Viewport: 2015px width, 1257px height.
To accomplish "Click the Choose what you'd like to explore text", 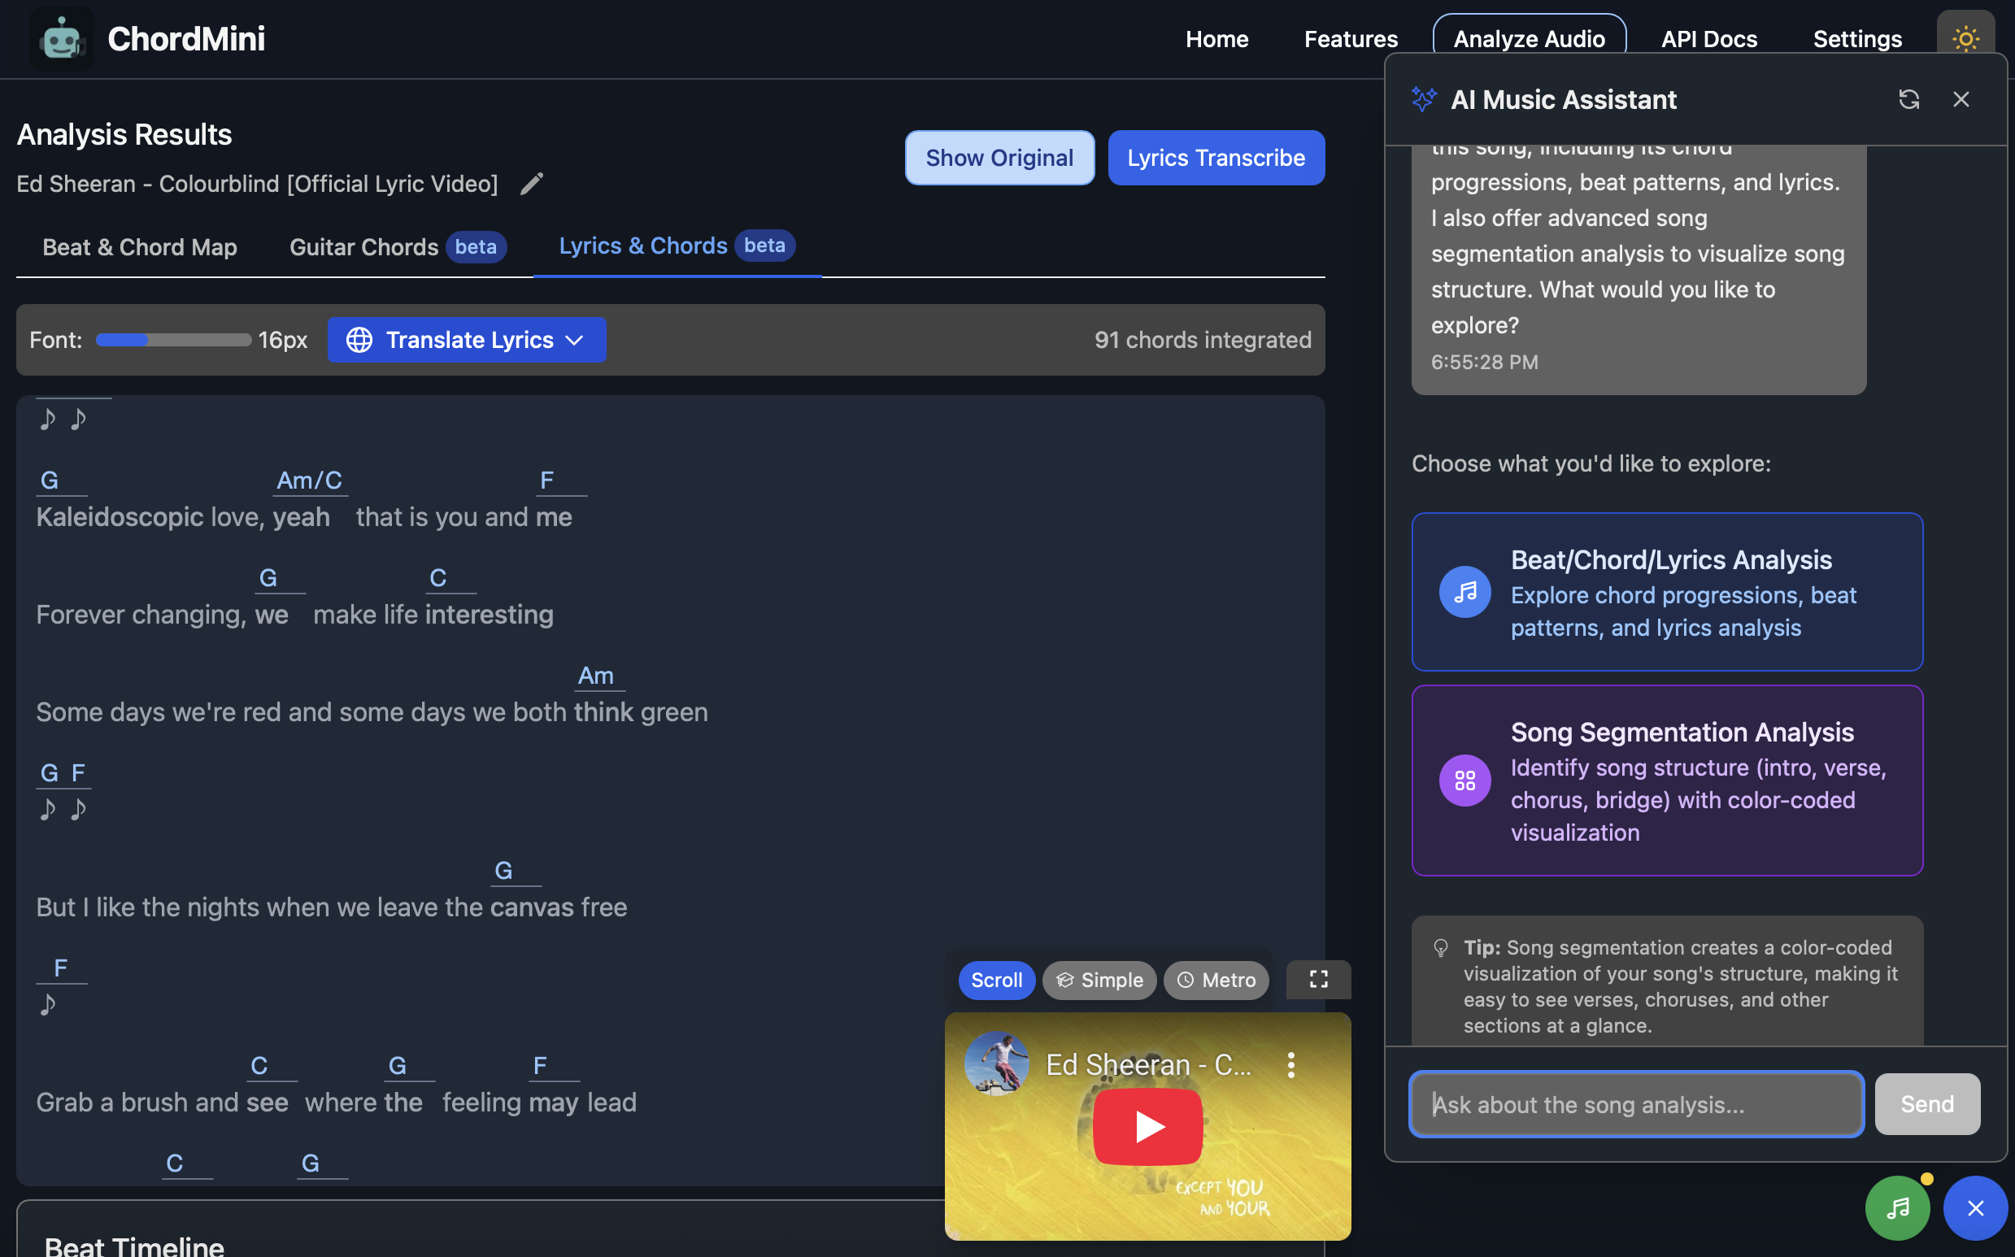I will pyautogui.click(x=1591, y=463).
